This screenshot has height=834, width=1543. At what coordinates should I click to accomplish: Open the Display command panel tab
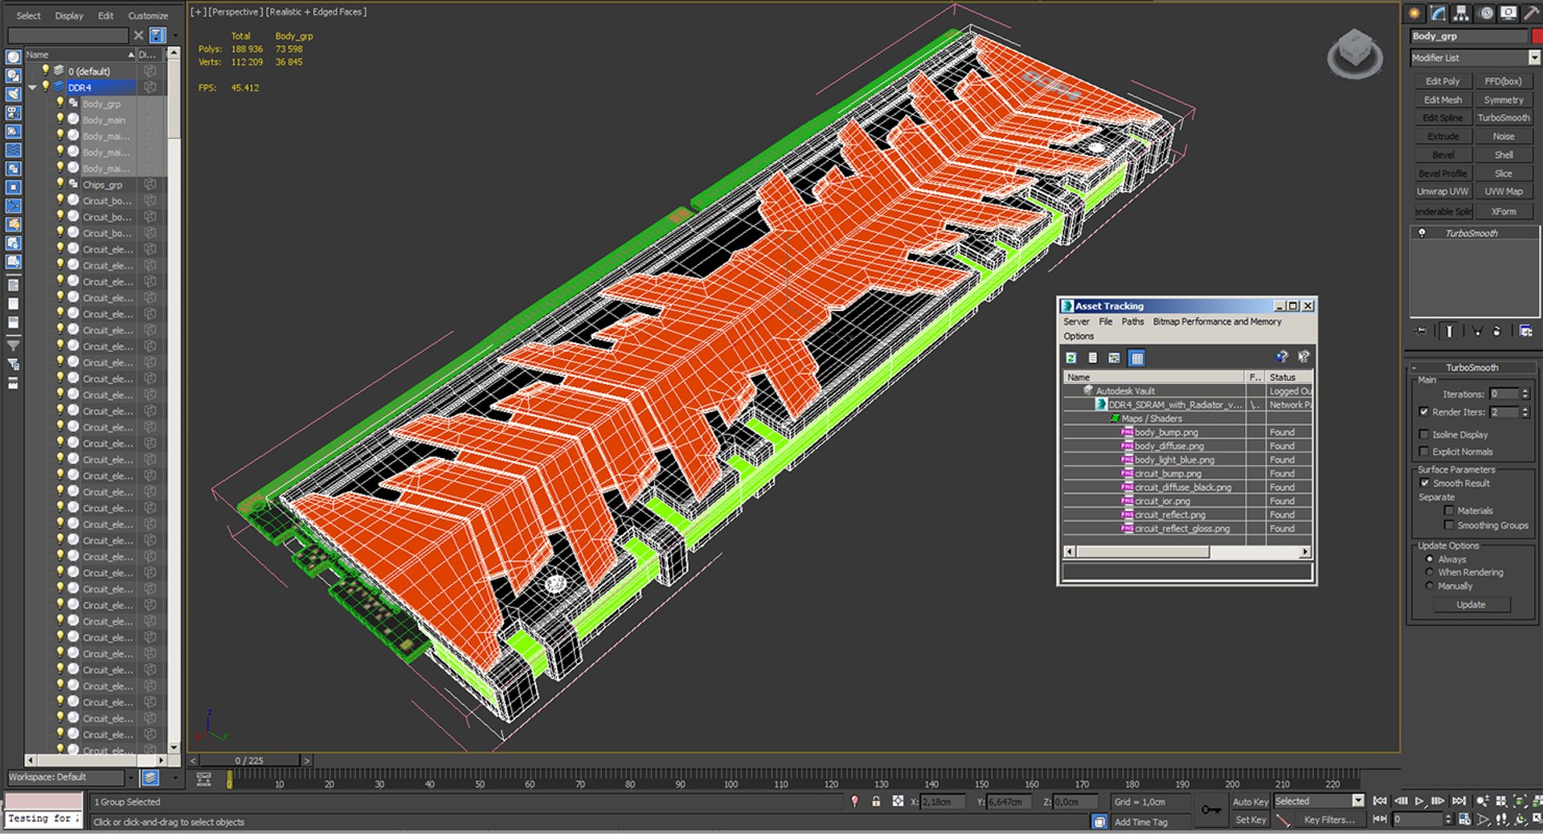[x=1508, y=14]
